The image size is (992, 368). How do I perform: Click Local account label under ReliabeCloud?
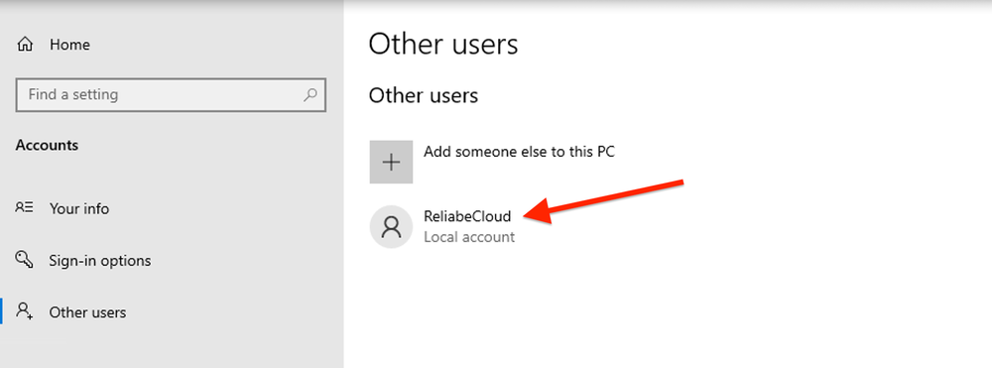[469, 237]
